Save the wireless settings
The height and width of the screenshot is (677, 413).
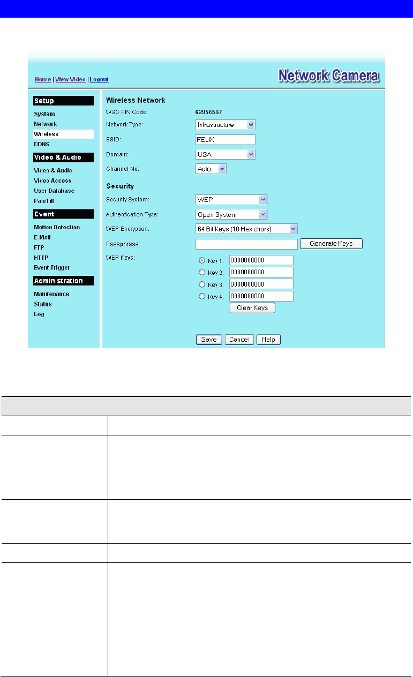point(209,340)
